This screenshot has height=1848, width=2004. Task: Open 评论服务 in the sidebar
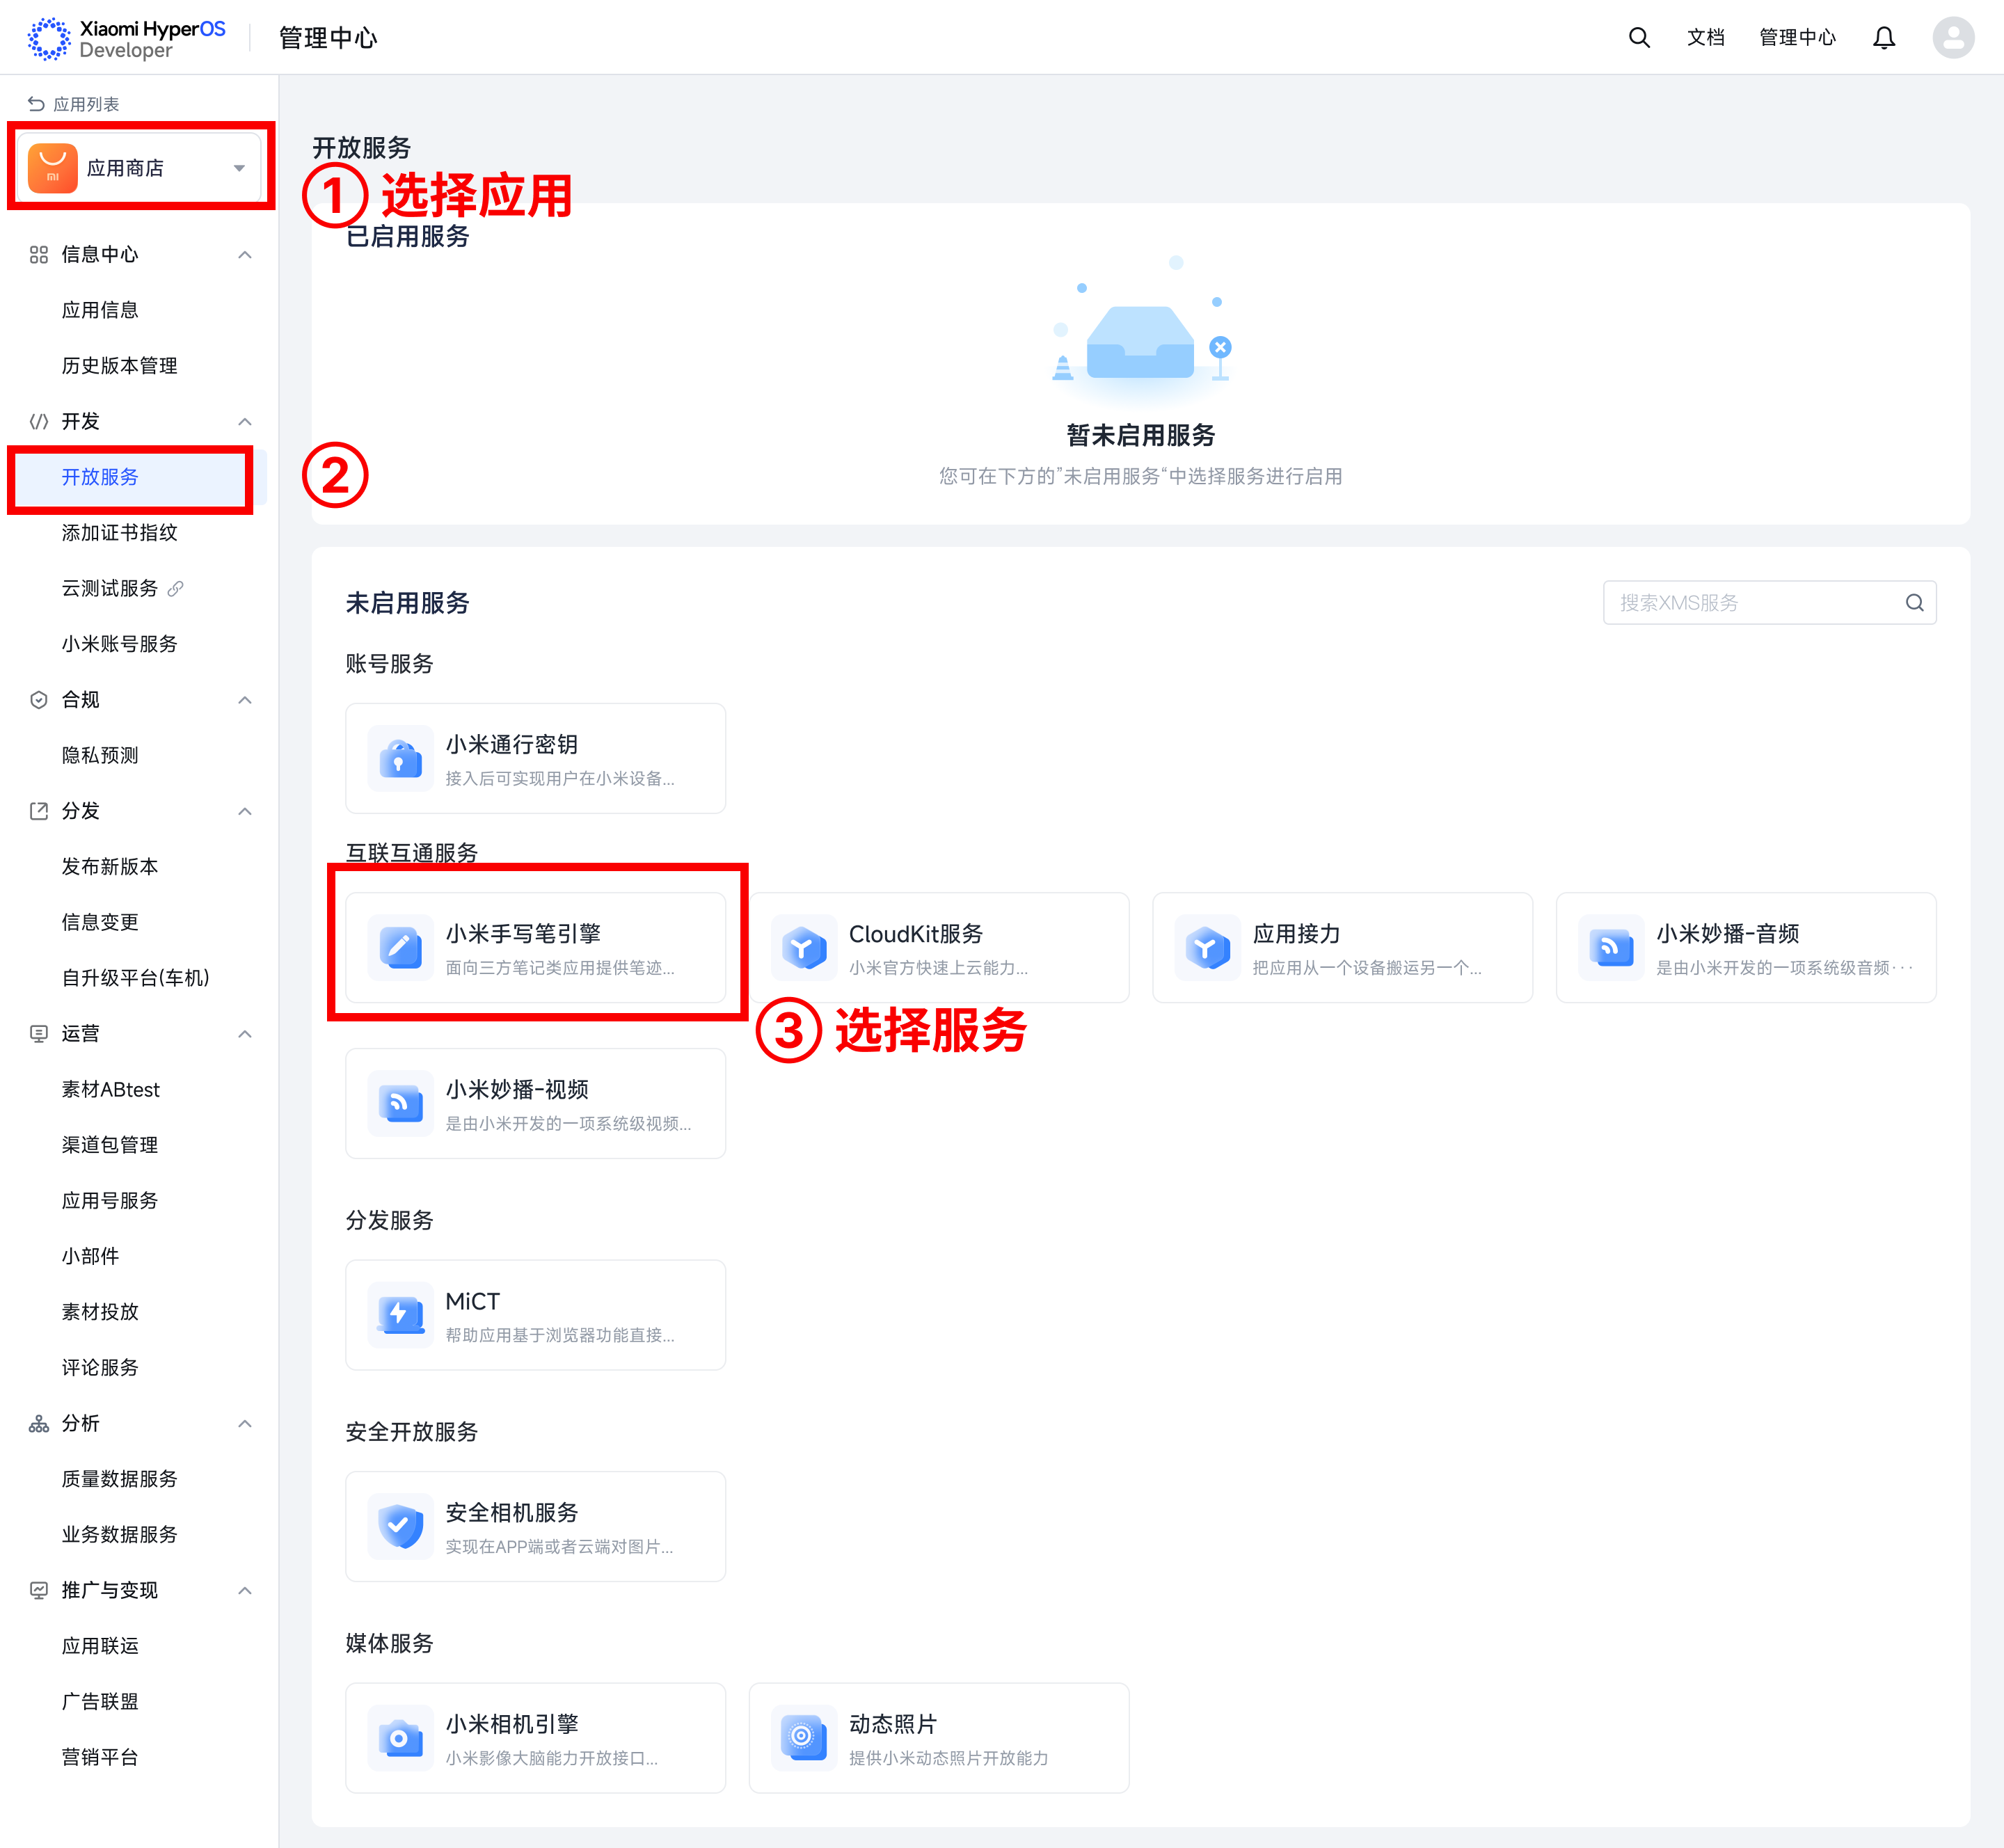100,1367
